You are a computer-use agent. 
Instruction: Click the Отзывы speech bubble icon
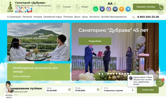(58, 7)
